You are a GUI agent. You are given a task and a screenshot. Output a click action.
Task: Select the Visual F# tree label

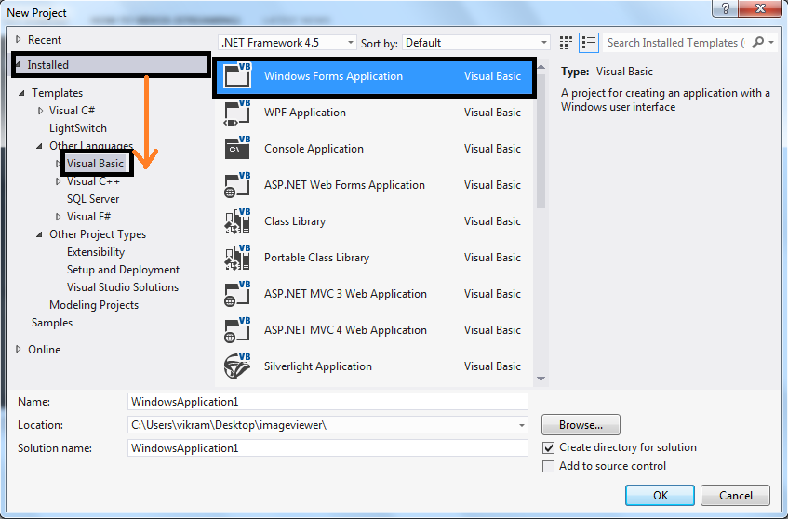coord(89,217)
